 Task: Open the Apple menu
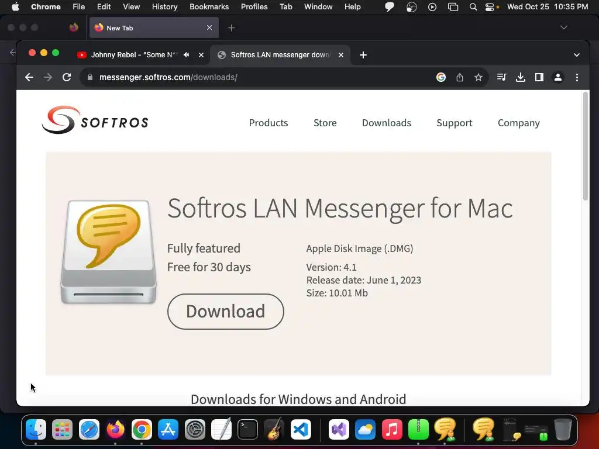(x=15, y=6)
